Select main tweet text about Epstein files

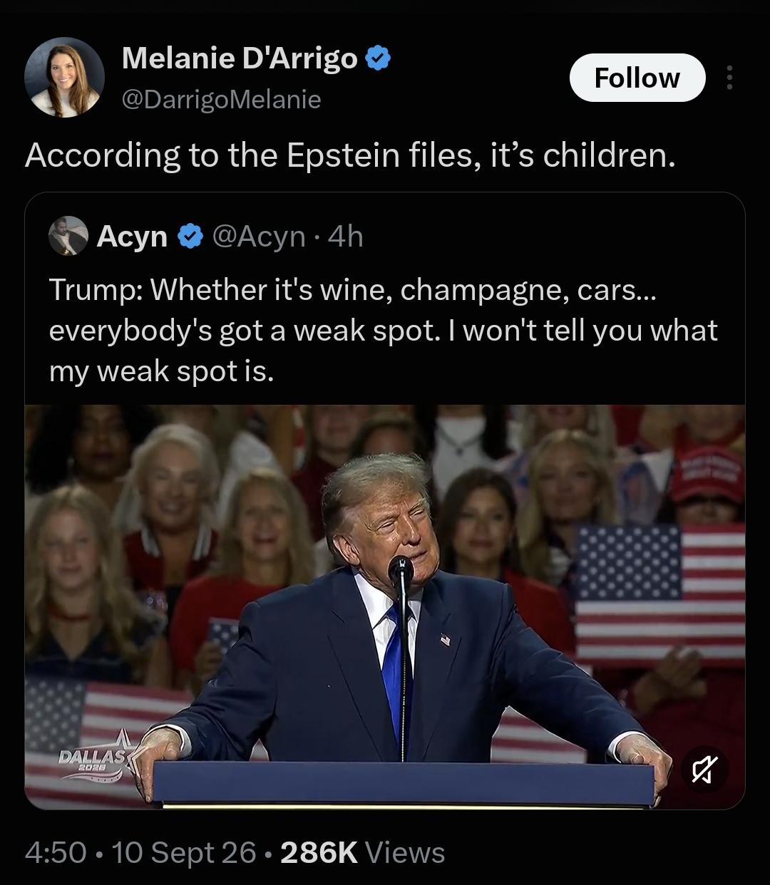(x=349, y=155)
